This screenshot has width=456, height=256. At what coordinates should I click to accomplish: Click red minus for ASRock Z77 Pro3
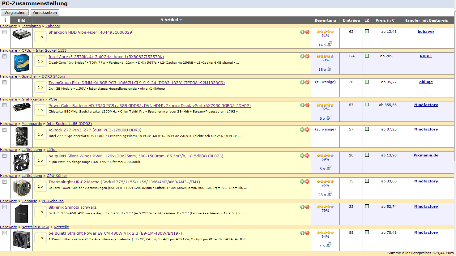(307, 130)
